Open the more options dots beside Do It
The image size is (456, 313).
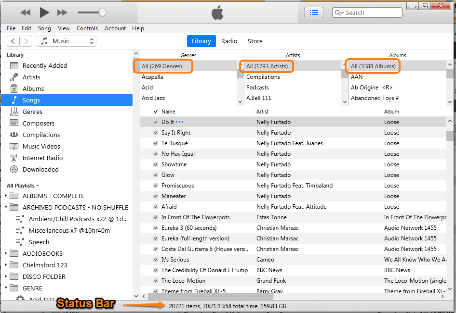(x=180, y=122)
